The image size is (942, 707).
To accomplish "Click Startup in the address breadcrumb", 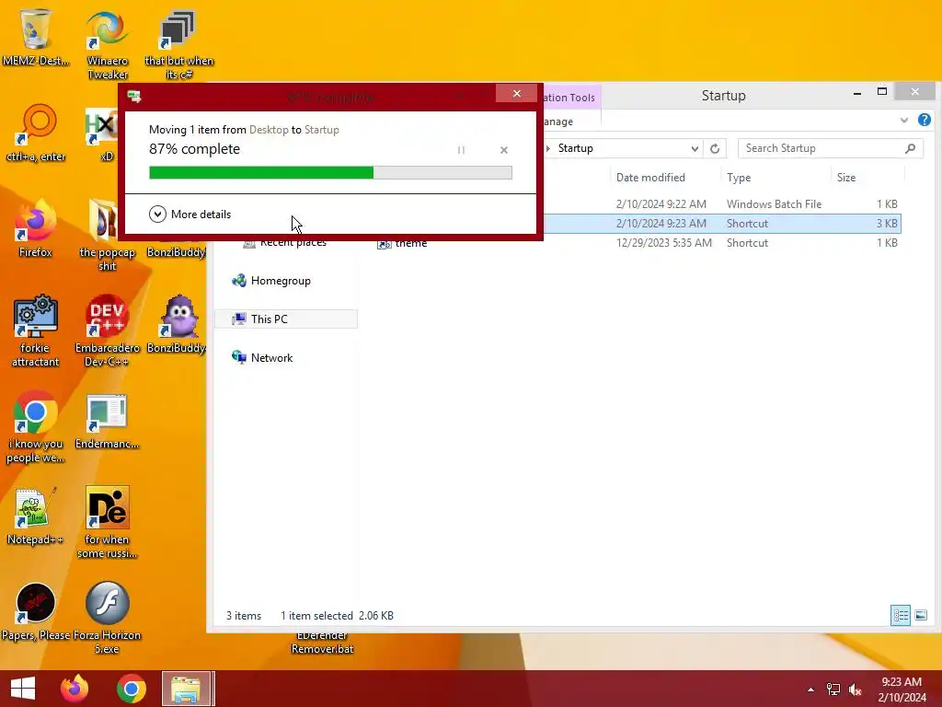I will pyautogui.click(x=576, y=148).
